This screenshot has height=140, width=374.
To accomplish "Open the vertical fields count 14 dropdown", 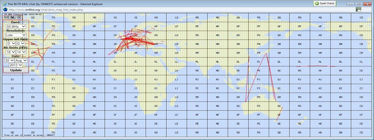I will pyautogui.click(x=21, y=52).
